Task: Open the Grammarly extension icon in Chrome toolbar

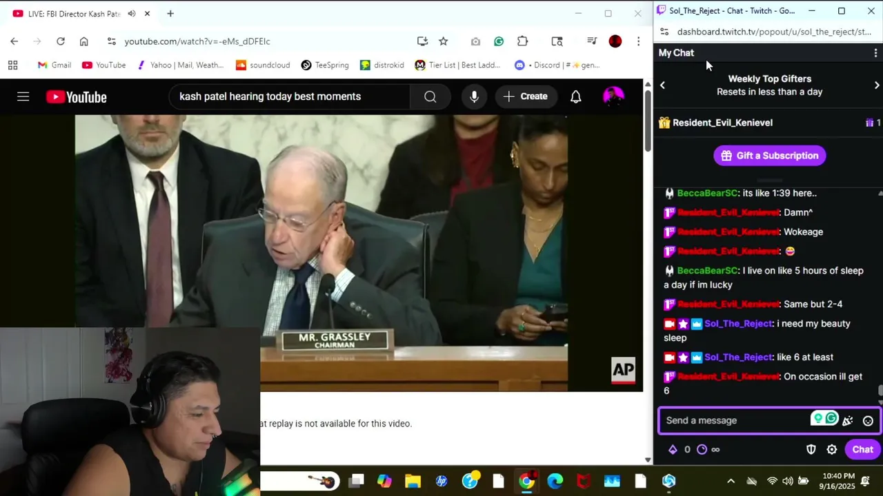Action: [499, 41]
